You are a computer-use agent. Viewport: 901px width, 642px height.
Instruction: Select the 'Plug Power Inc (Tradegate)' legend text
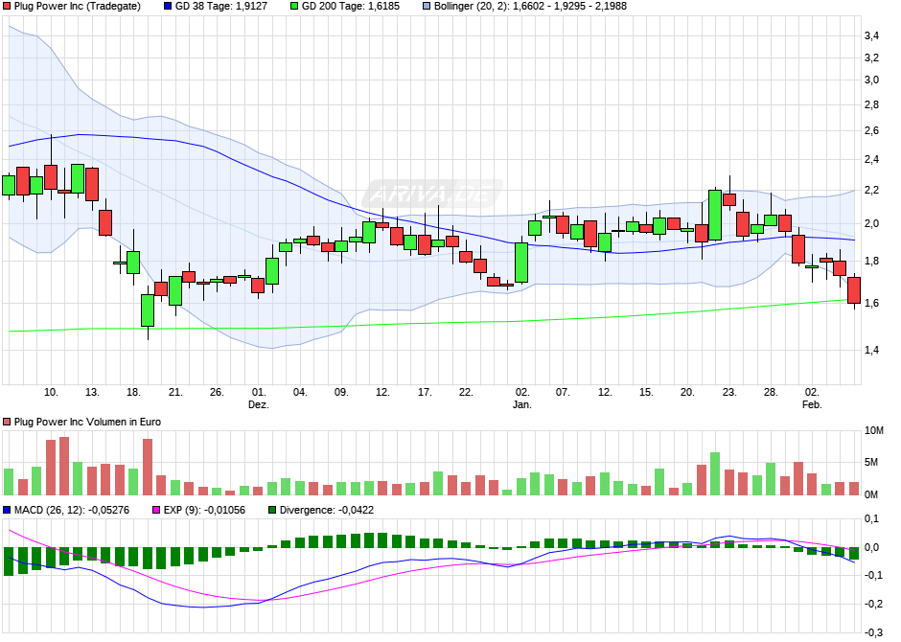click(78, 7)
